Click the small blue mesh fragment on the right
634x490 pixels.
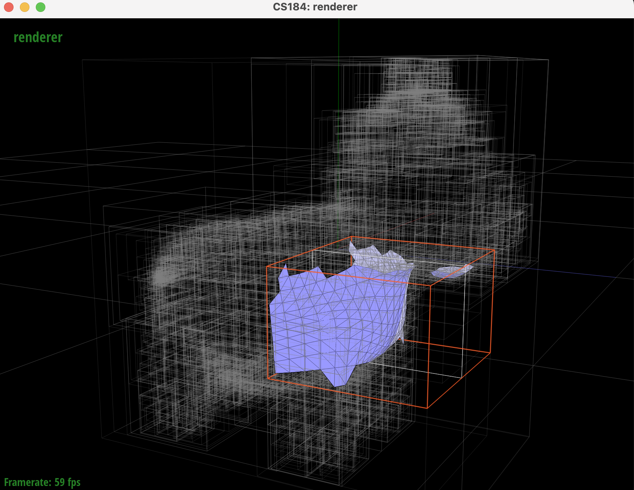pyautogui.click(x=451, y=271)
